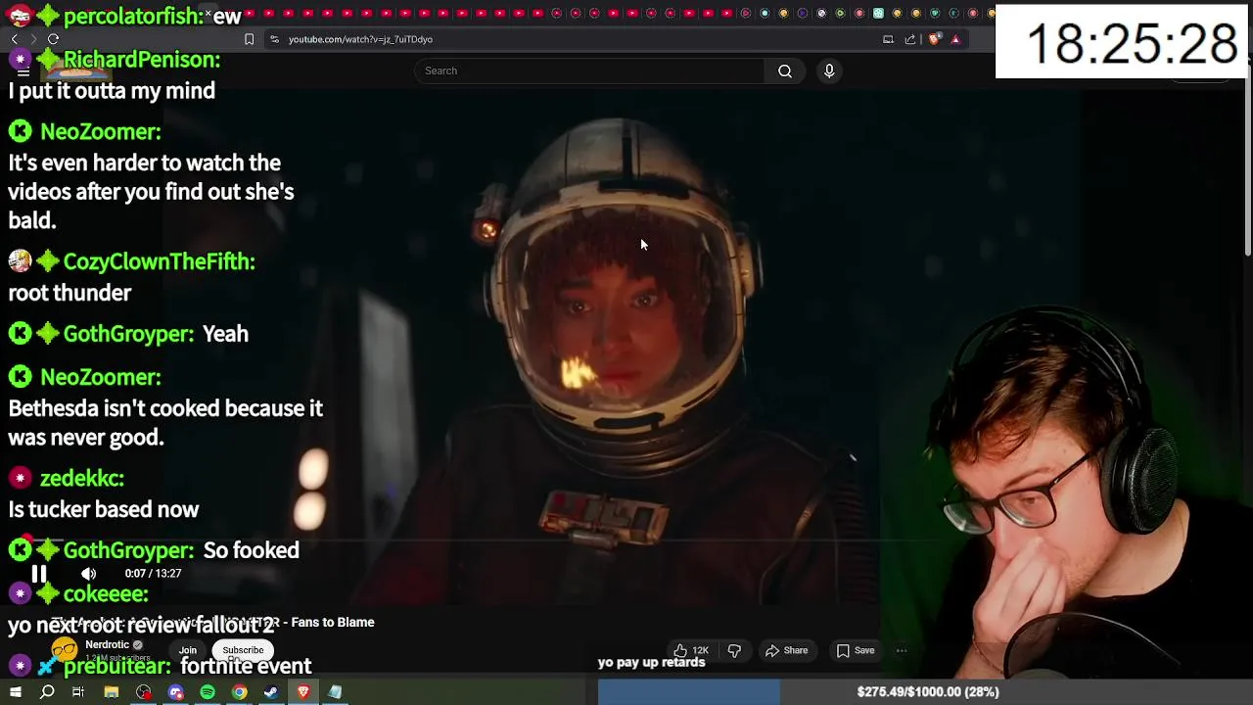Open the Nerdrotic channel avatar
This screenshot has width=1253, height=705.
tap(65, 650)
